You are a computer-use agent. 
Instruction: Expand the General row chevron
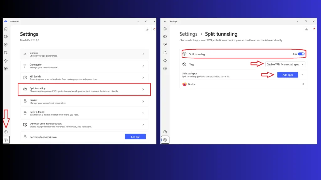(x=143, y=54)
